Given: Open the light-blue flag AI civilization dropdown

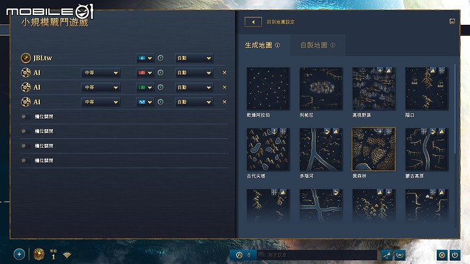Looking at the screenshot, I should coord(145,102).
